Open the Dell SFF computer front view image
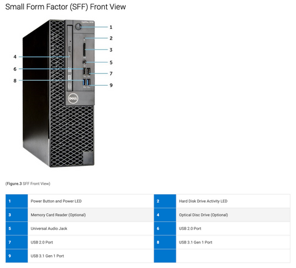Screen dimensions: 296x268 (x=64, y=94)
